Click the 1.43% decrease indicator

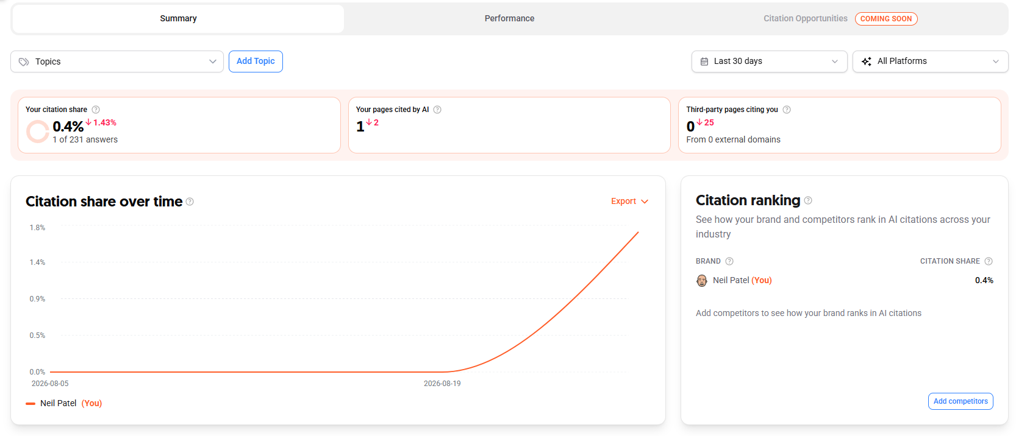click(x=101, y=122)
